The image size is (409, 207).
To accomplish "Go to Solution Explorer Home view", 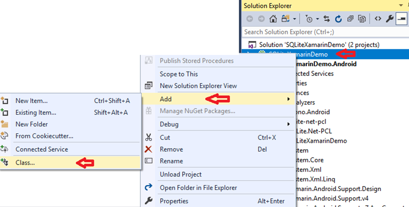I will [x=273, y=19].
